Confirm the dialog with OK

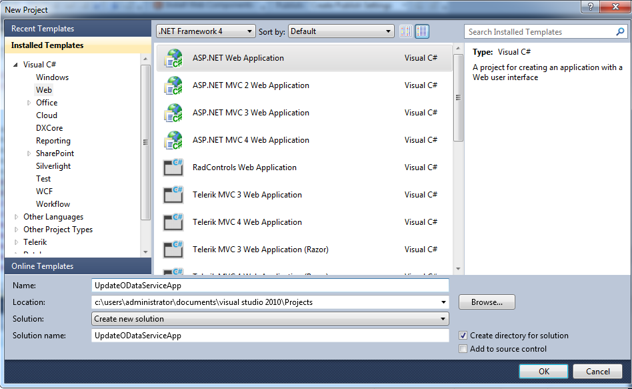click(544, 371)
